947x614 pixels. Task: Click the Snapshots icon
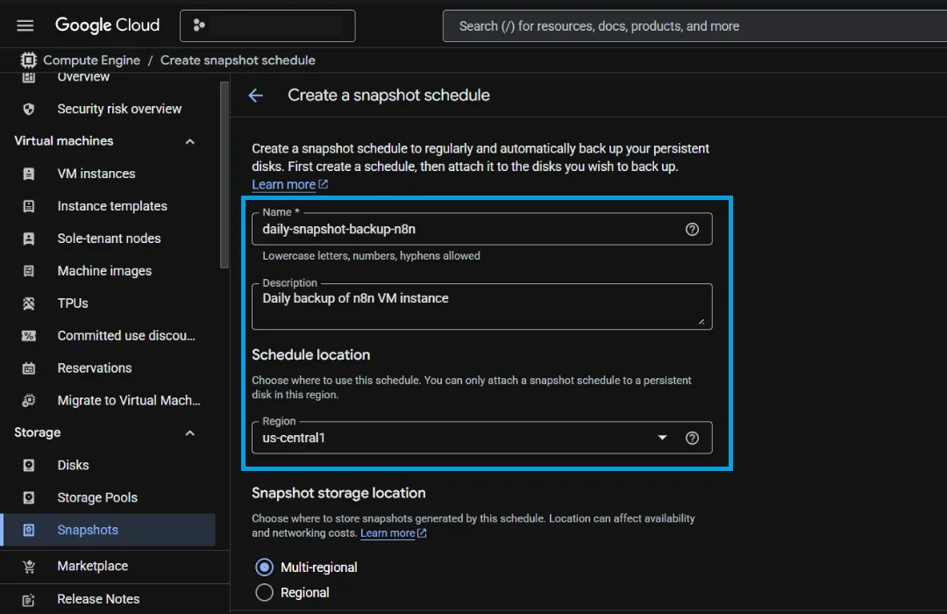click(x=28, y=530)
